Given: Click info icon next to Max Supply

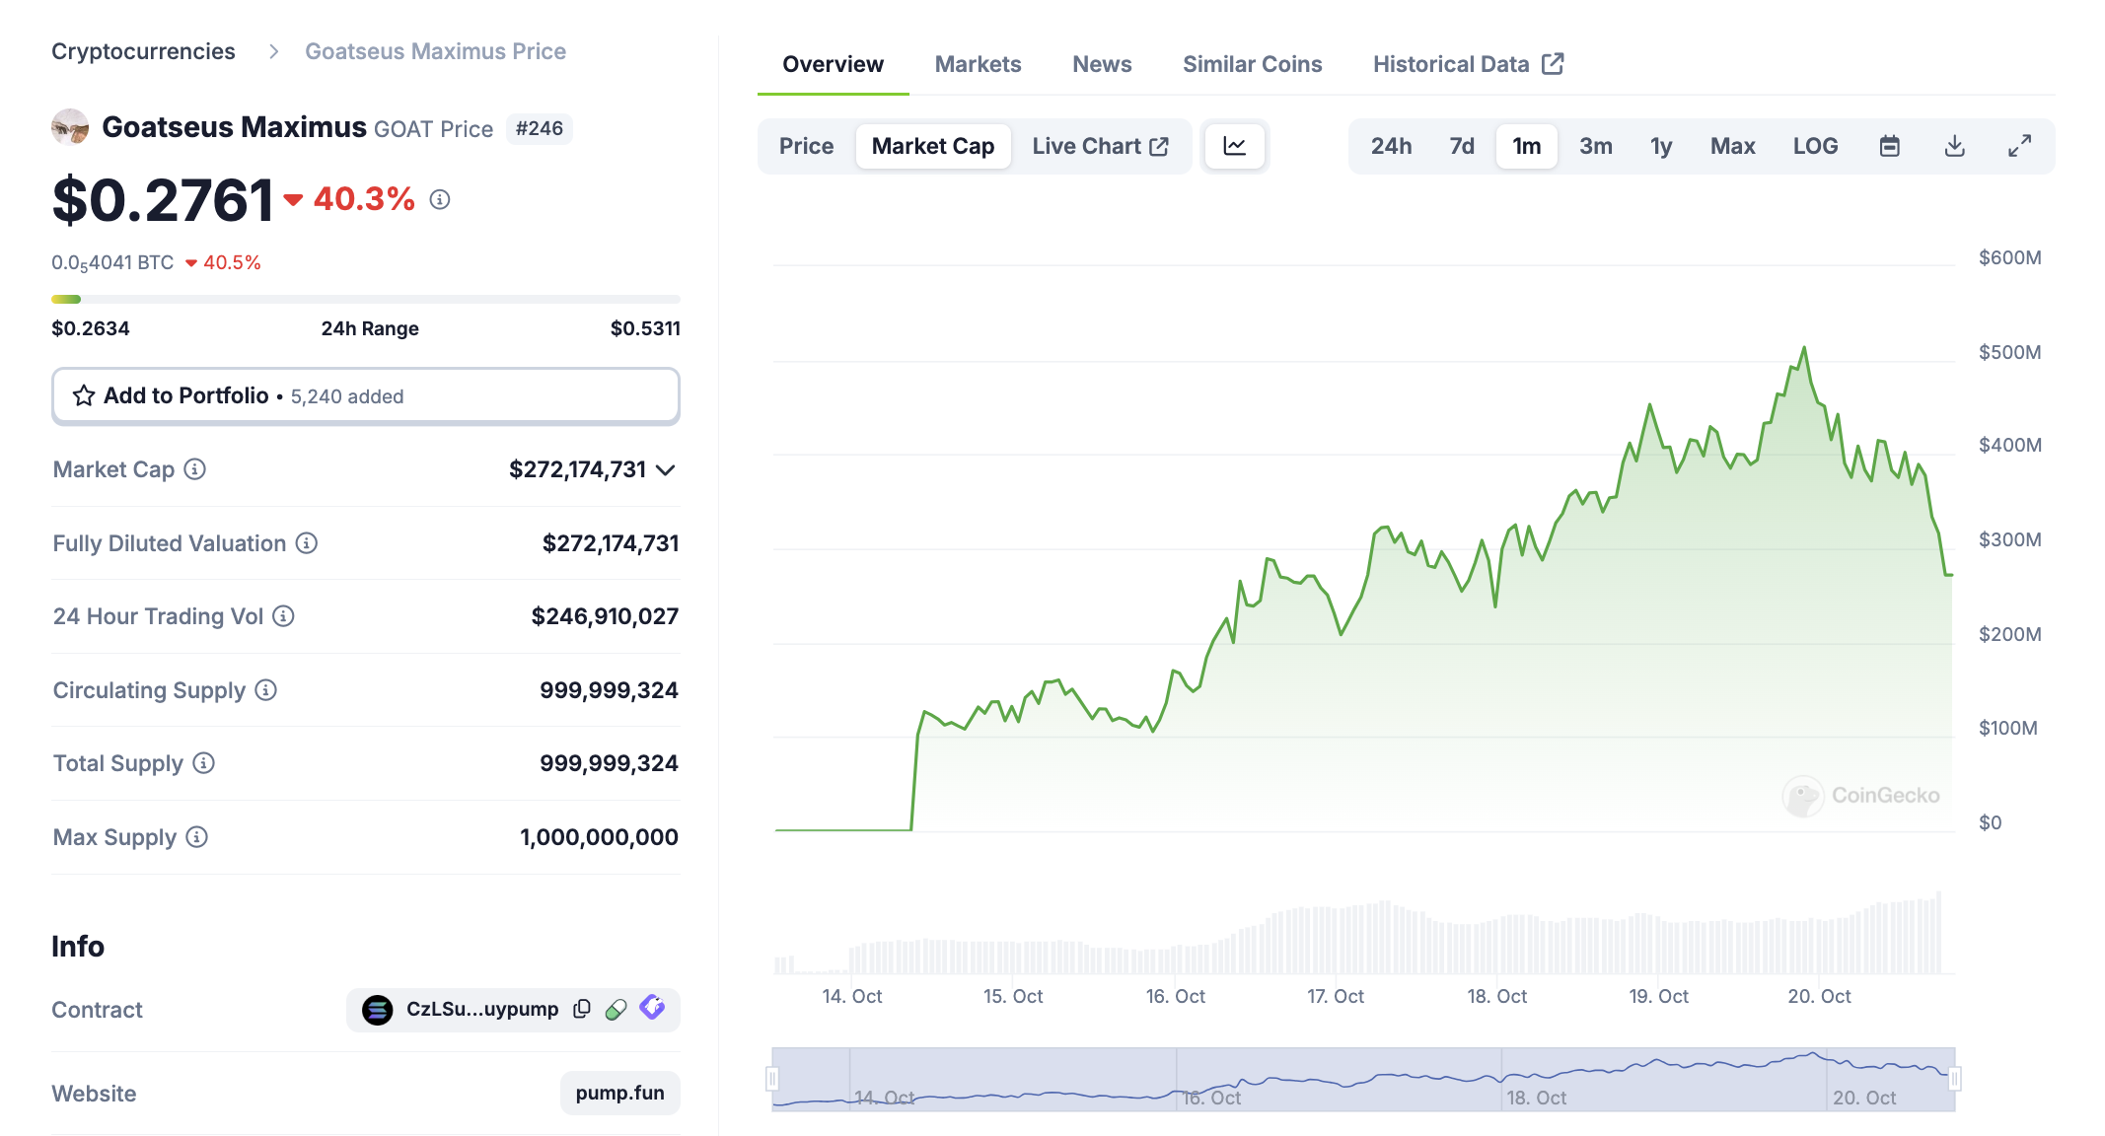Looking at the screenshot, I should [197, 837].
